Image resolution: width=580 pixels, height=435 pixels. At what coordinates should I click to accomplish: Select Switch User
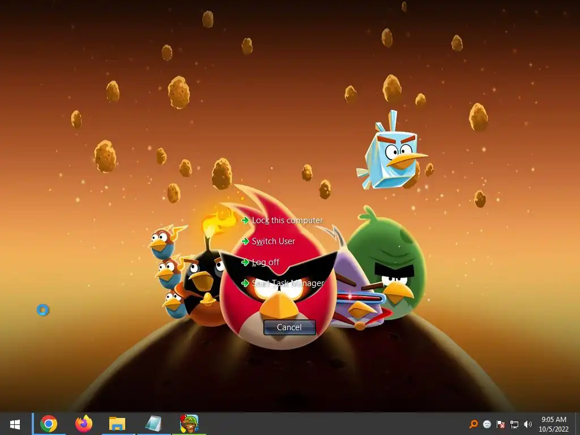[274, 241]
